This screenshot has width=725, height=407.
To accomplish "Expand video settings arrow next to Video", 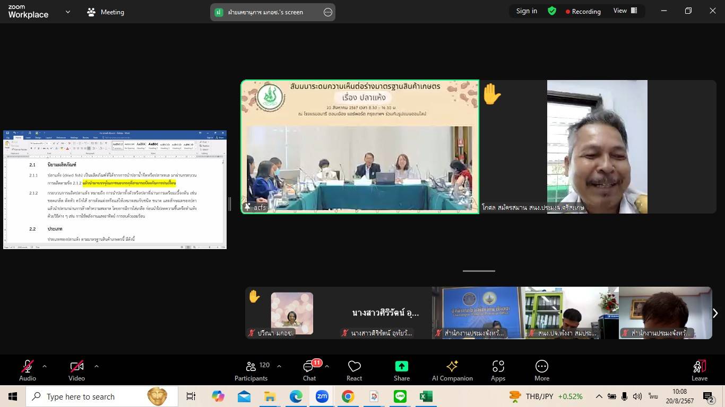I will tap(96, 366).
